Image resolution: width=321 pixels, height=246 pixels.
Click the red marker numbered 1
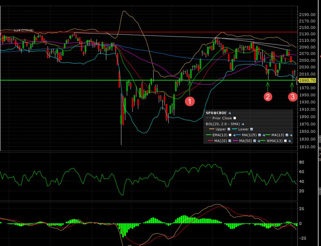[x=189, y=101]
